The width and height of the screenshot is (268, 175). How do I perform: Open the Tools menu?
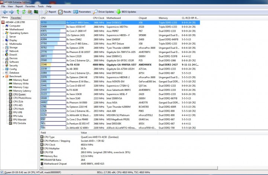pyautogui.click(x=41, y=6)
